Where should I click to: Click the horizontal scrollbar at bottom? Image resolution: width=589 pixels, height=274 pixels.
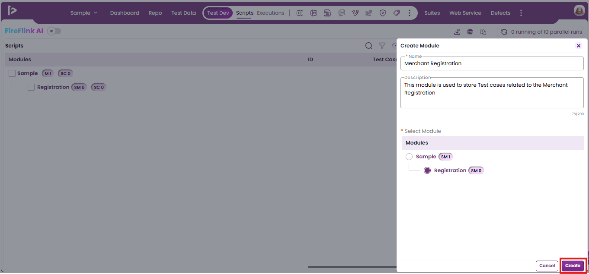352,267
